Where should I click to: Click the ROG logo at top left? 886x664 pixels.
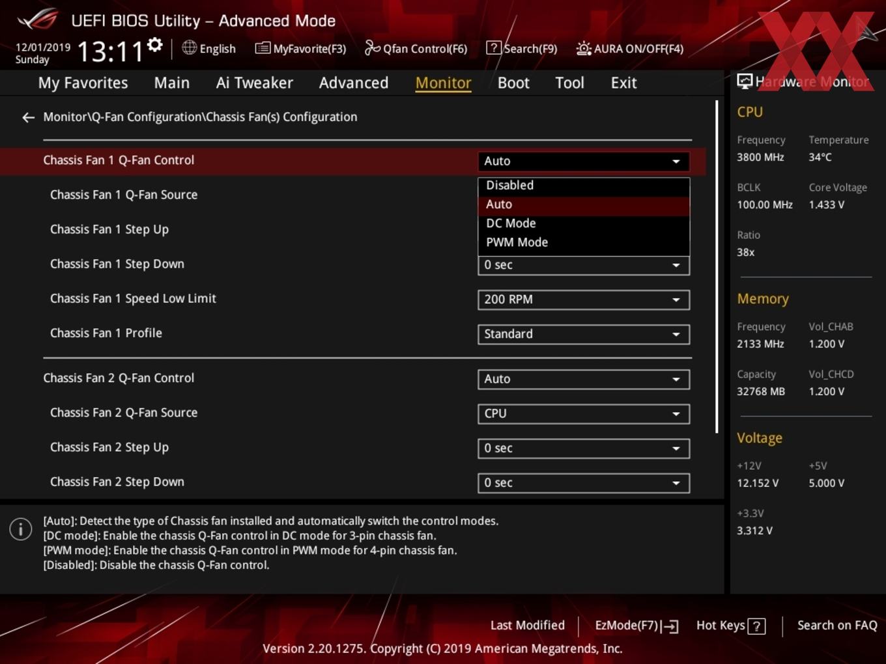pos(38,20)
